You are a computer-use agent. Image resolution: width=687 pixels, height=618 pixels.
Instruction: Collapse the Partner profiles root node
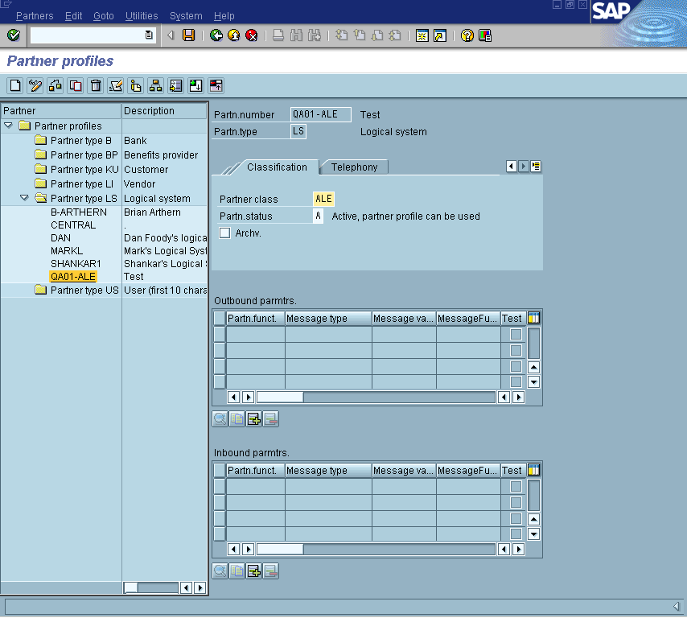pos(8,126)
